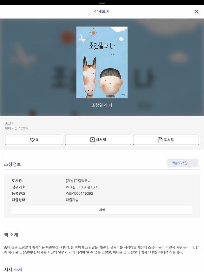Add the book via the 내서재 bookmark icon

pos(92,140)
